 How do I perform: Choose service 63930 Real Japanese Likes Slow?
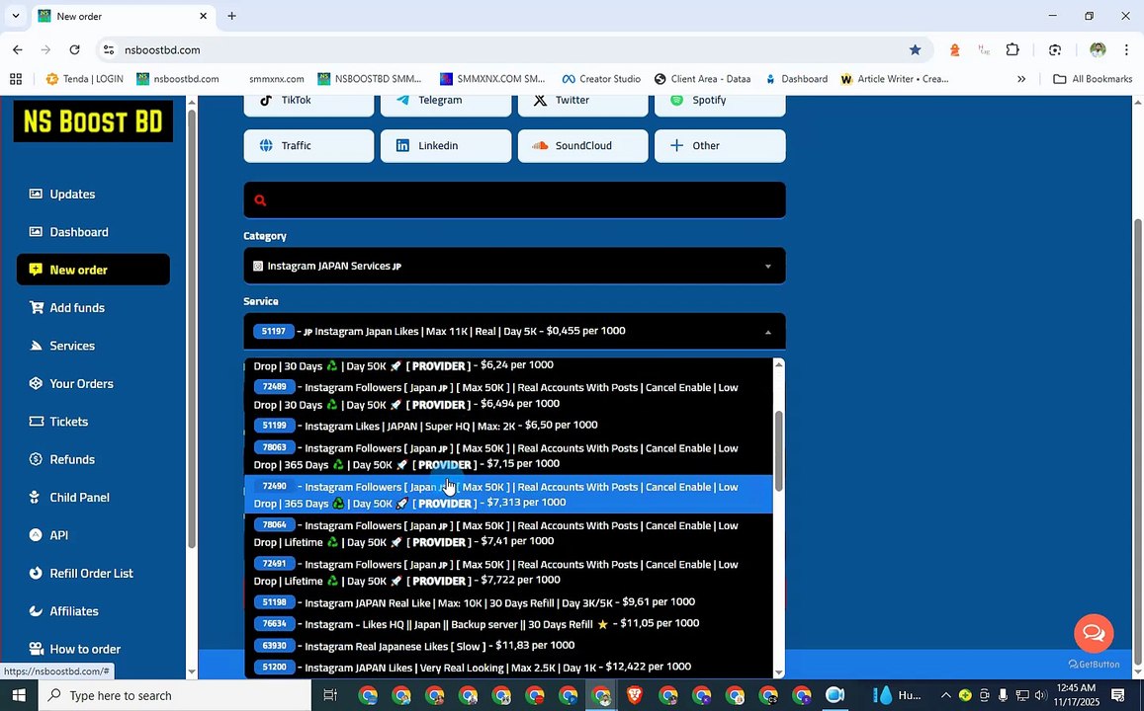(x=508, y=646)
